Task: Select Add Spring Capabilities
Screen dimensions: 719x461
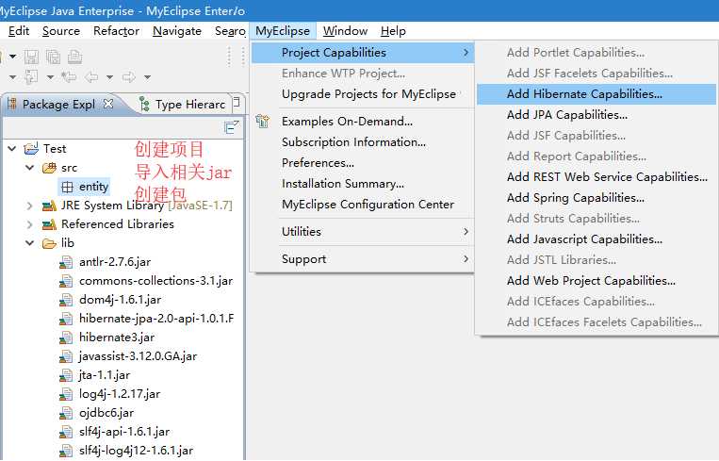Action: pos(596,198)
